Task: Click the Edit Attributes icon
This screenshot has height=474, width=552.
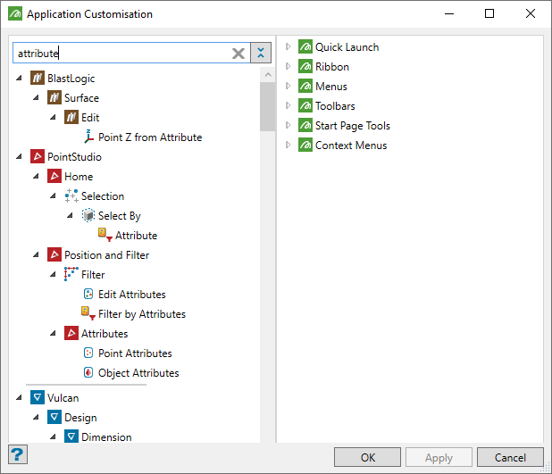Action: 88,294
